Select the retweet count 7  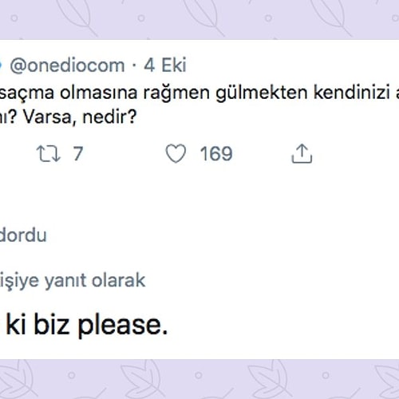[x=78, y=153]
